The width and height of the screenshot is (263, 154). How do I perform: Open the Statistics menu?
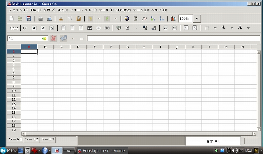click(x=123, y=10)
